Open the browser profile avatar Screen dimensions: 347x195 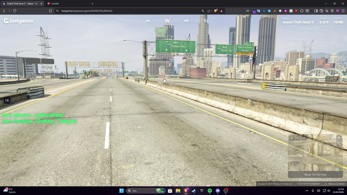coord(338,11)
